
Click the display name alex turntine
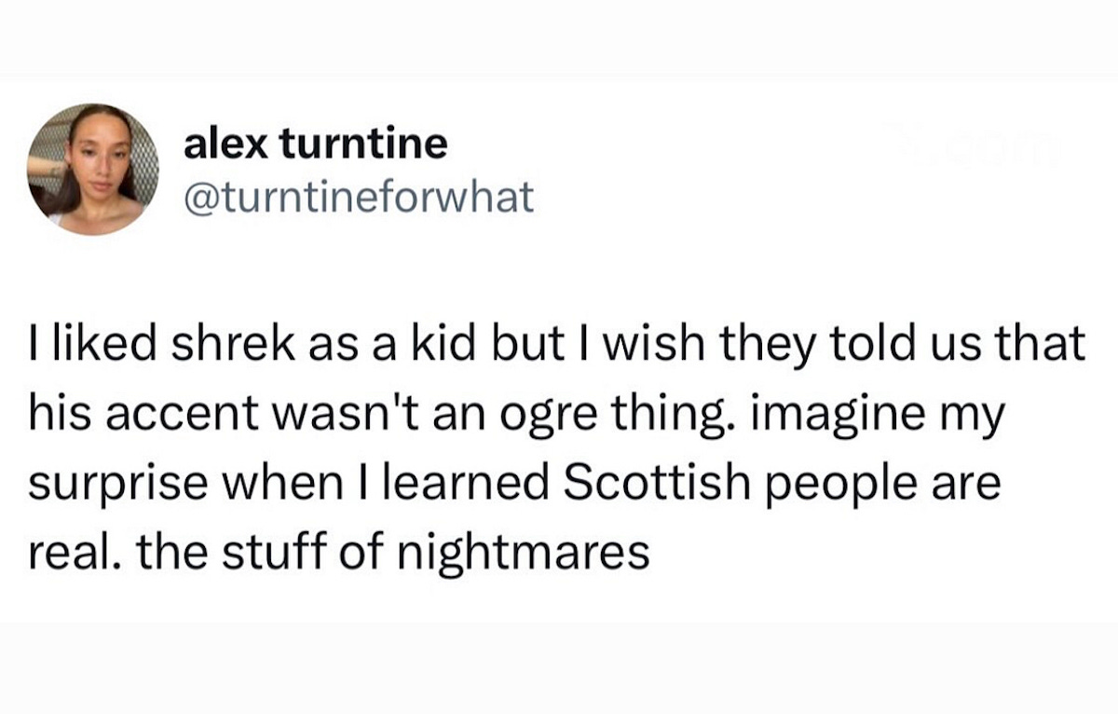(x=316, y=144)
